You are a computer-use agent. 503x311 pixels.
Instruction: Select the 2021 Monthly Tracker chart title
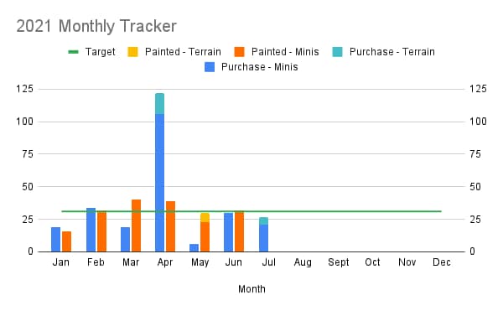96,26
